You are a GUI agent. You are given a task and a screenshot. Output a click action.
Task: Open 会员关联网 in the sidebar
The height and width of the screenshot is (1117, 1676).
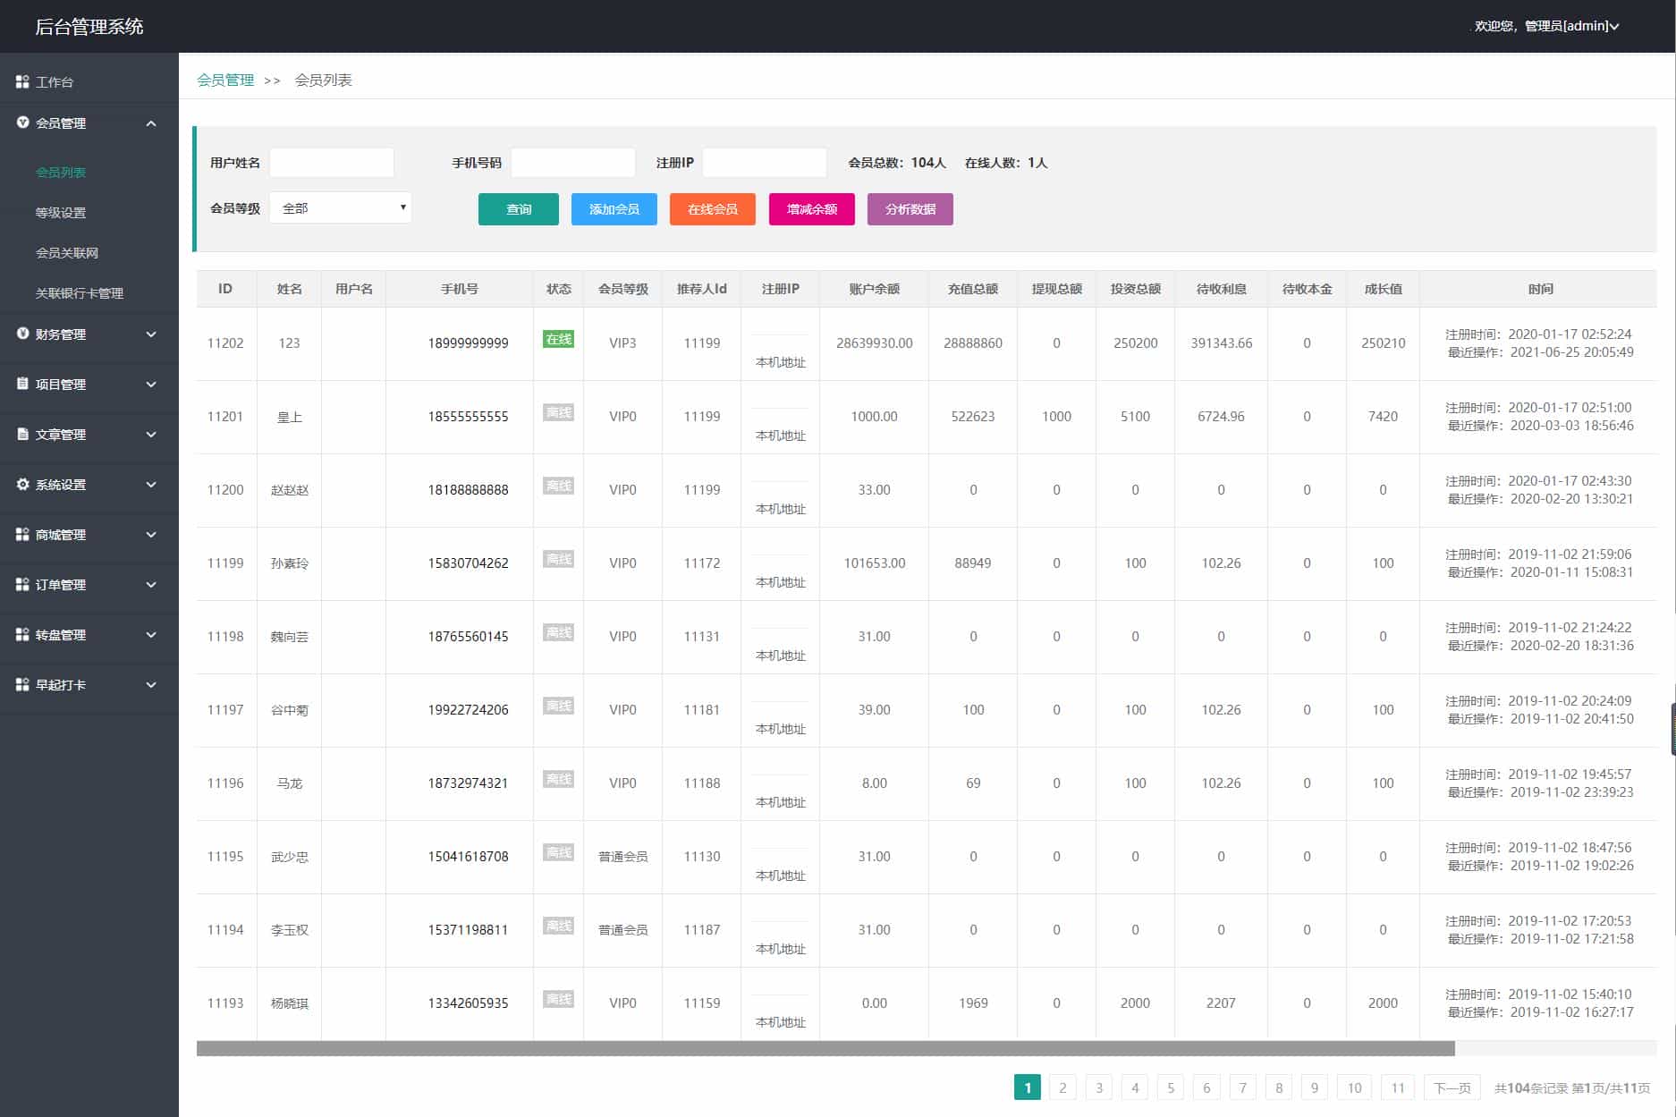(x=67, y=252)
